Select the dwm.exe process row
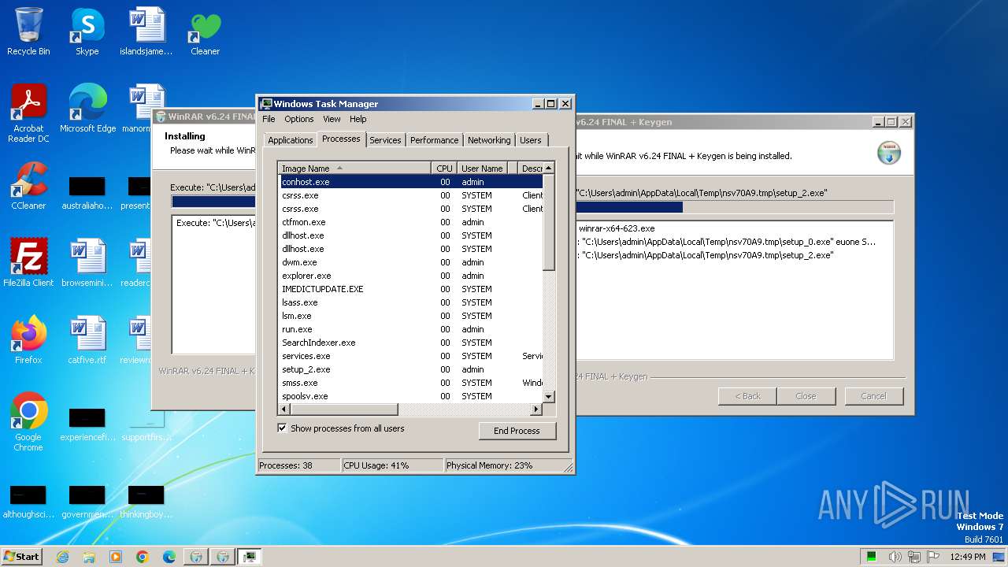 click(411, 262)
